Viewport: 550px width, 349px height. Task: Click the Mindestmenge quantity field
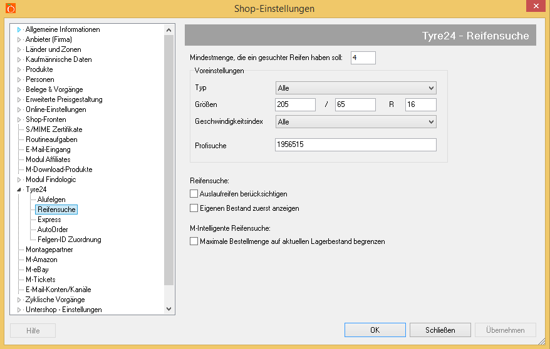tap(363, 58)
